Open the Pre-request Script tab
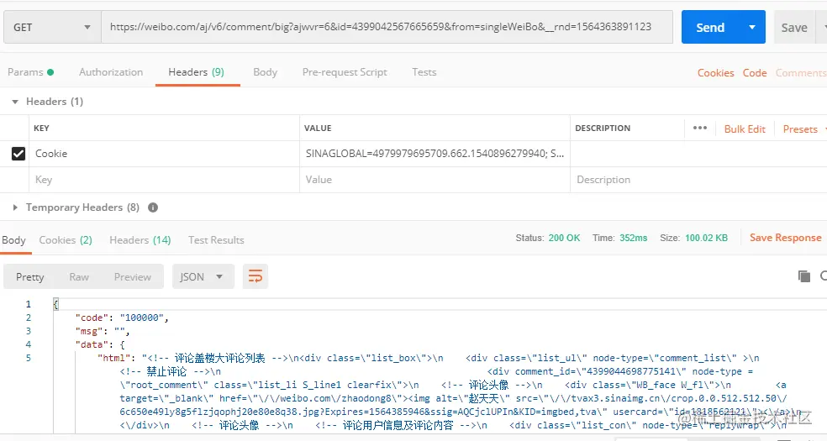Viewport: 827px width, 441px height. click(x=345, y=72)
